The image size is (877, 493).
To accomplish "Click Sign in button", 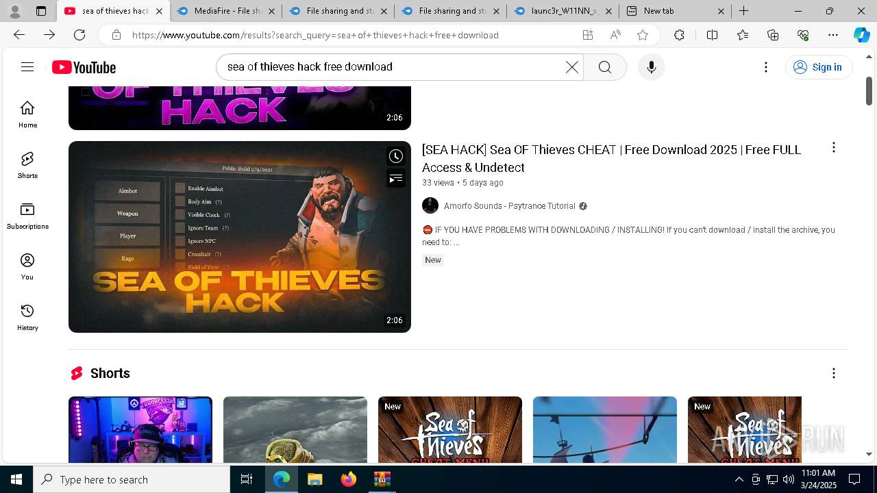I will pos(818,67).
